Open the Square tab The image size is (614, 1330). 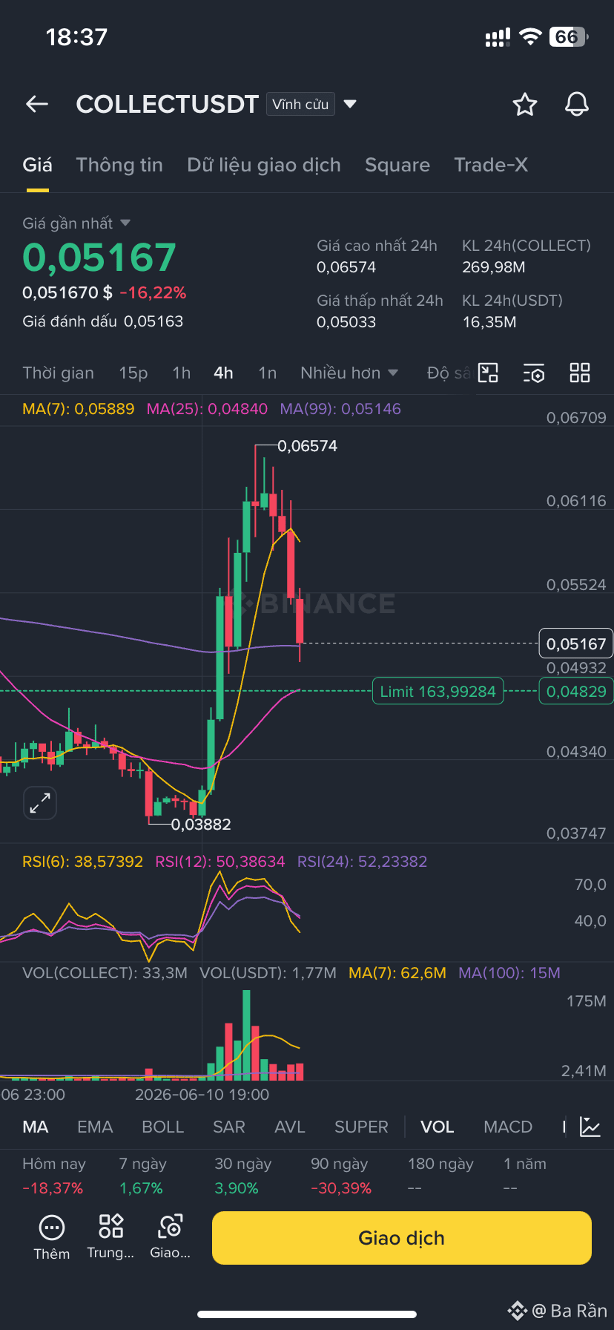[x=397, y=165]
